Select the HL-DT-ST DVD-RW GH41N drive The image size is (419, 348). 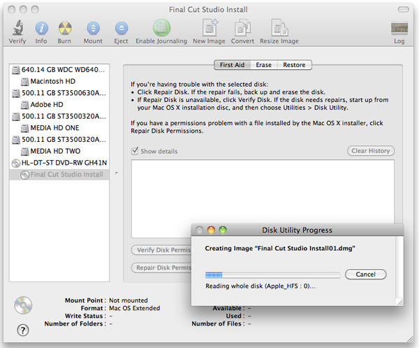(x=59, y=163)
